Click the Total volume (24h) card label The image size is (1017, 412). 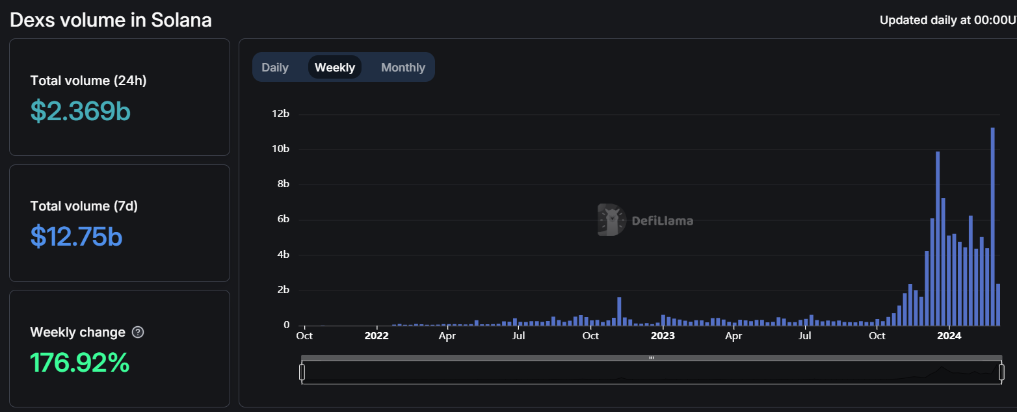[x=88, y=81]
